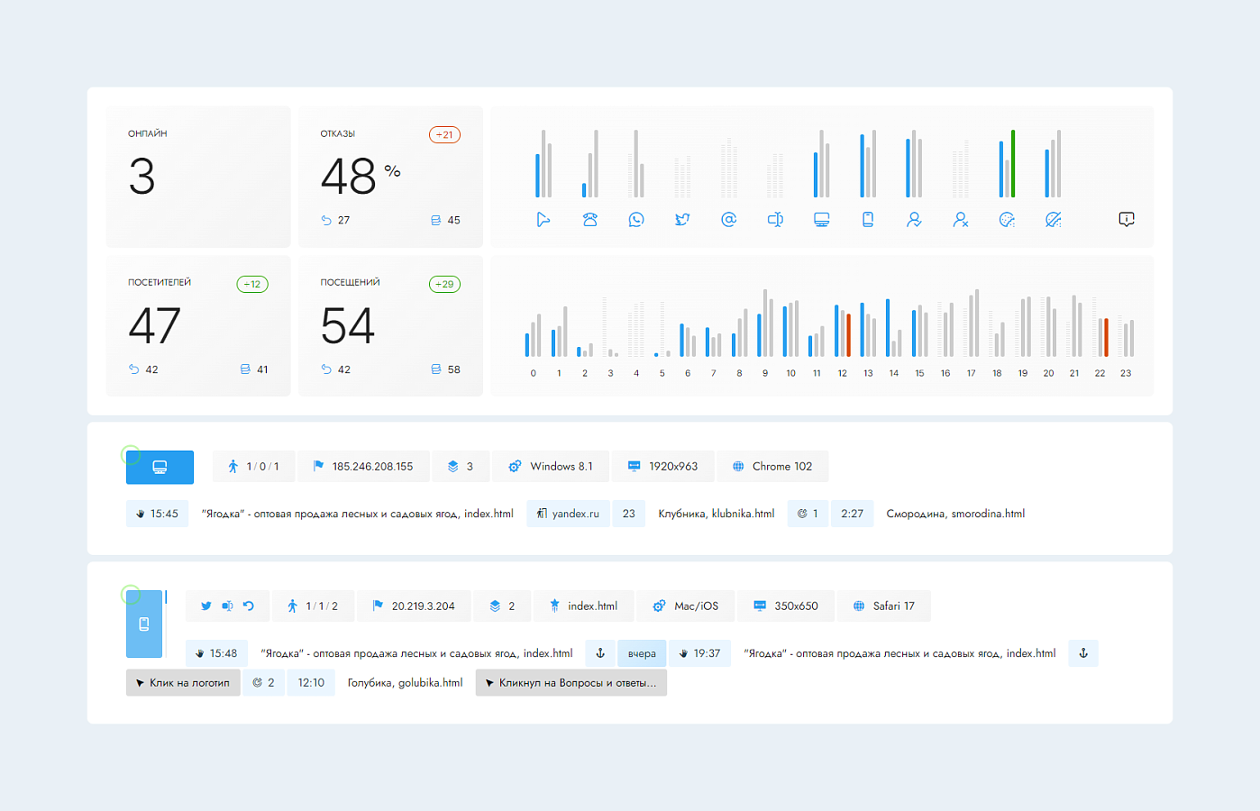
Task: Select the WhatsApp channel icon
Action: click(x=636, y=219)
